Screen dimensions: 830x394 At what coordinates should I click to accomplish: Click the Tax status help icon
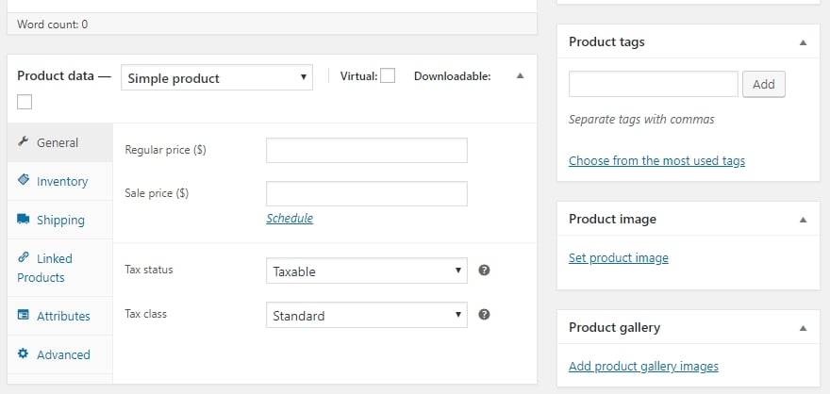pos(484,271)
